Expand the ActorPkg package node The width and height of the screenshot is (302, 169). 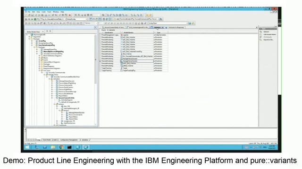(32, 41)
